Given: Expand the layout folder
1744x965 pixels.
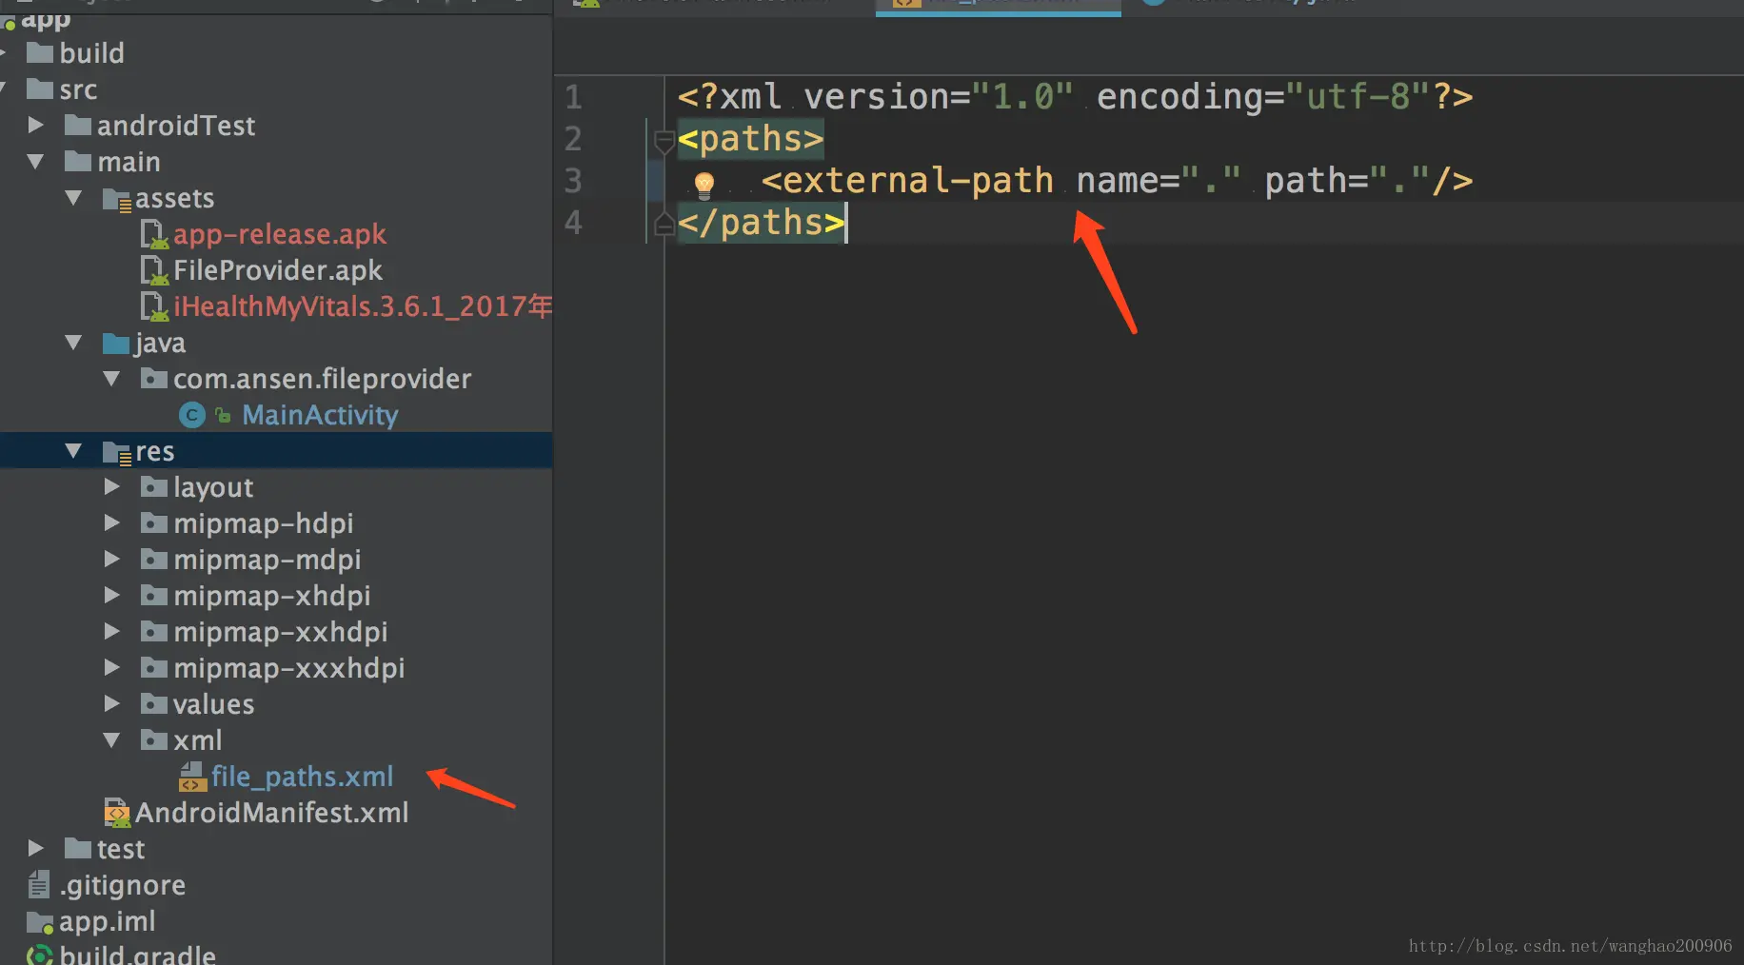Looking at the screenshot, I should (x=111, y=486).
